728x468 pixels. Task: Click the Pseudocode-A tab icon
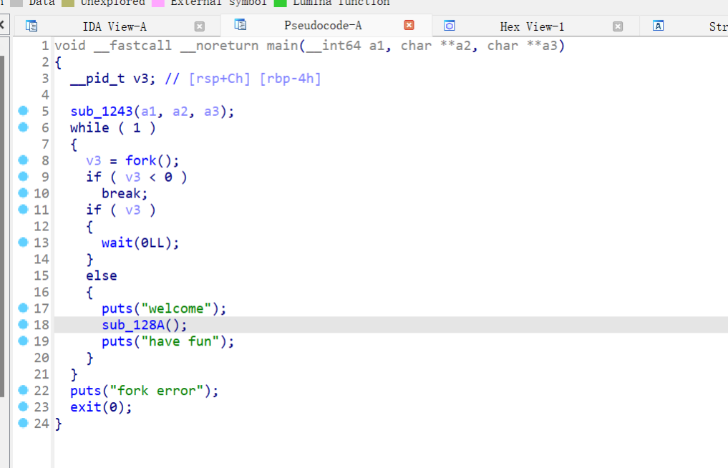coord(241,25)
